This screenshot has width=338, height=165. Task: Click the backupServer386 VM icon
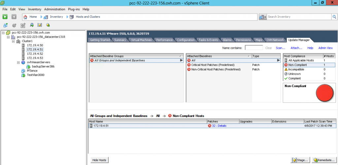point(28,67)
